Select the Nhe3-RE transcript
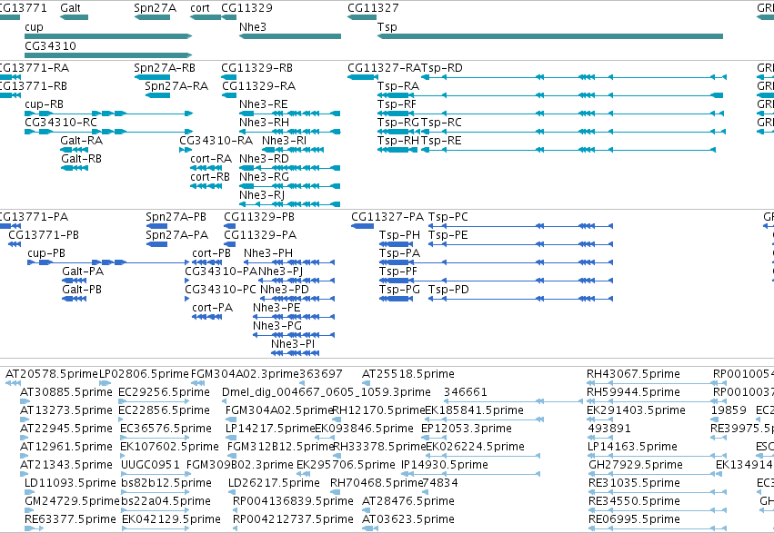 coord(290,114)
